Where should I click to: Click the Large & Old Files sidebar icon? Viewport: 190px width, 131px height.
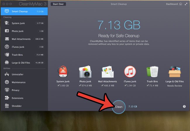click(7, 62)
